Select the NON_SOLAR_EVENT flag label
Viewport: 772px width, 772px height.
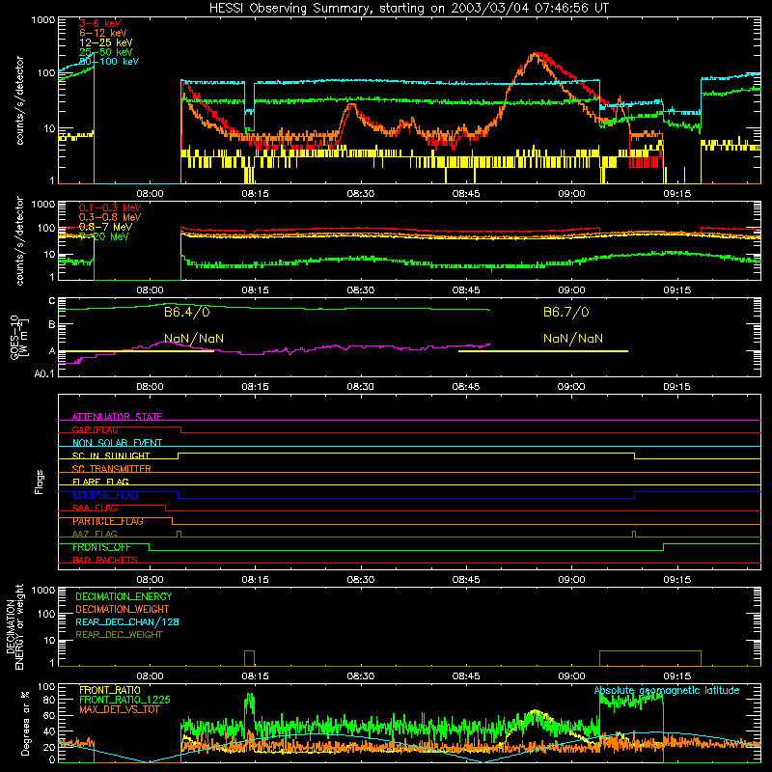click(x=117, y=443)
